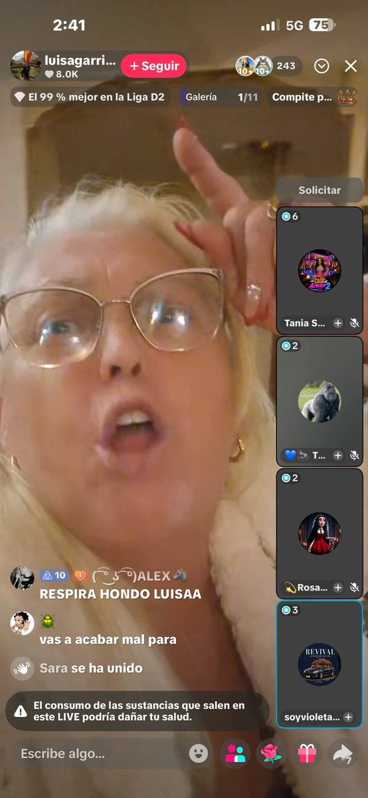Expand Galería 1/11 banner
Image resolution: width=368 pixels, height=798 pixels.
click(220, 97)
